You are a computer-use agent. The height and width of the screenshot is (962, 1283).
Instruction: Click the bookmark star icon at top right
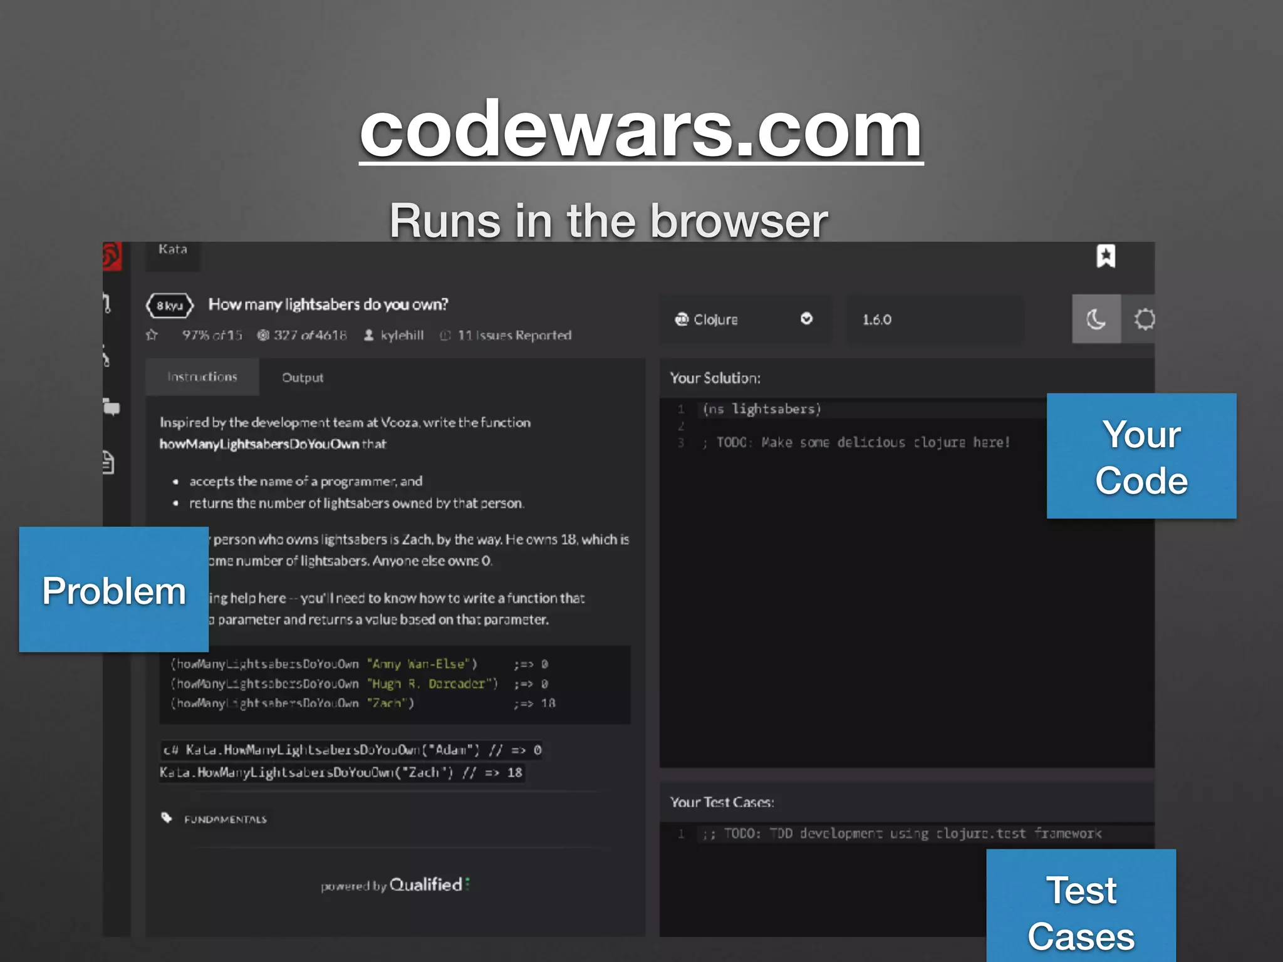coord(1106,256)
